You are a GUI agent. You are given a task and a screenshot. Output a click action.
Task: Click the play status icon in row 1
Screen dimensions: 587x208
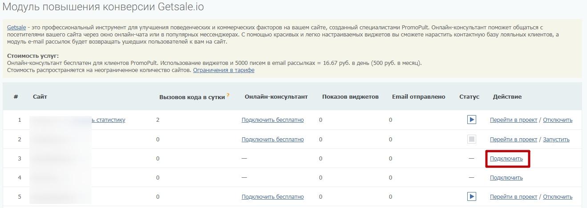pos(472,120)
